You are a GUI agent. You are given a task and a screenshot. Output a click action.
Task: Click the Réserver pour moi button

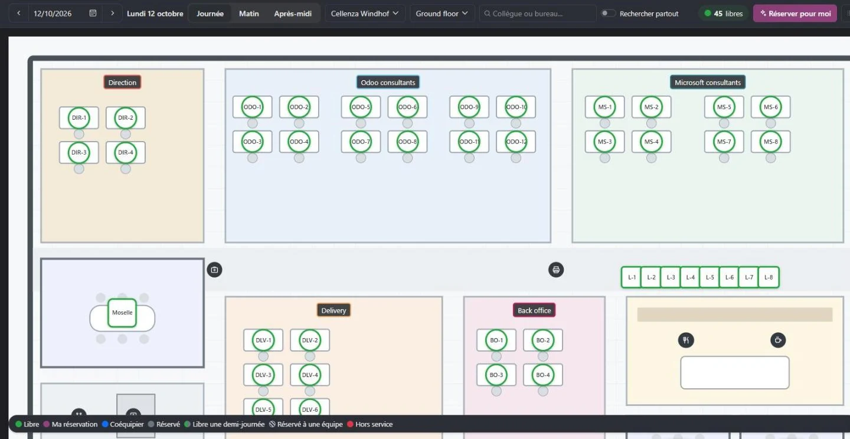click(795, 13)
